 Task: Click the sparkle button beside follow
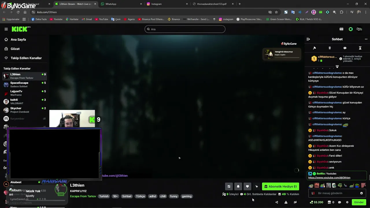(256, 187)
